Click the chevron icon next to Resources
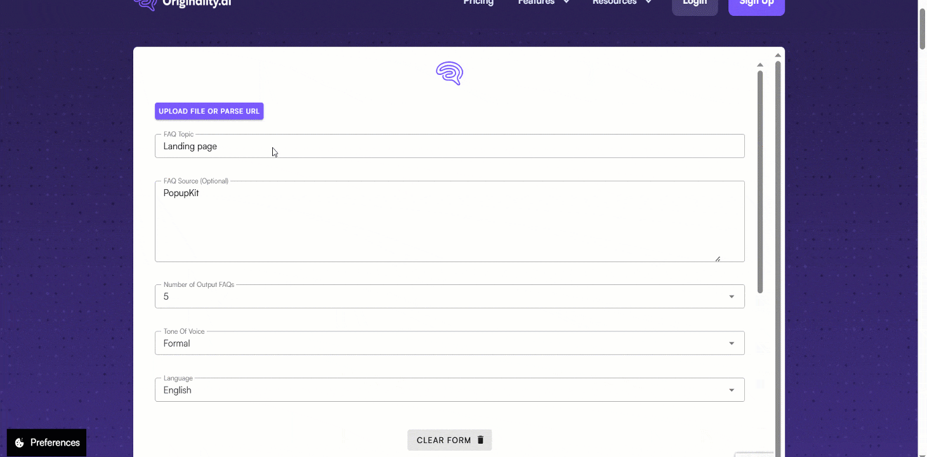The height and width of the screenshot is (457, 927). click(647, 2)
